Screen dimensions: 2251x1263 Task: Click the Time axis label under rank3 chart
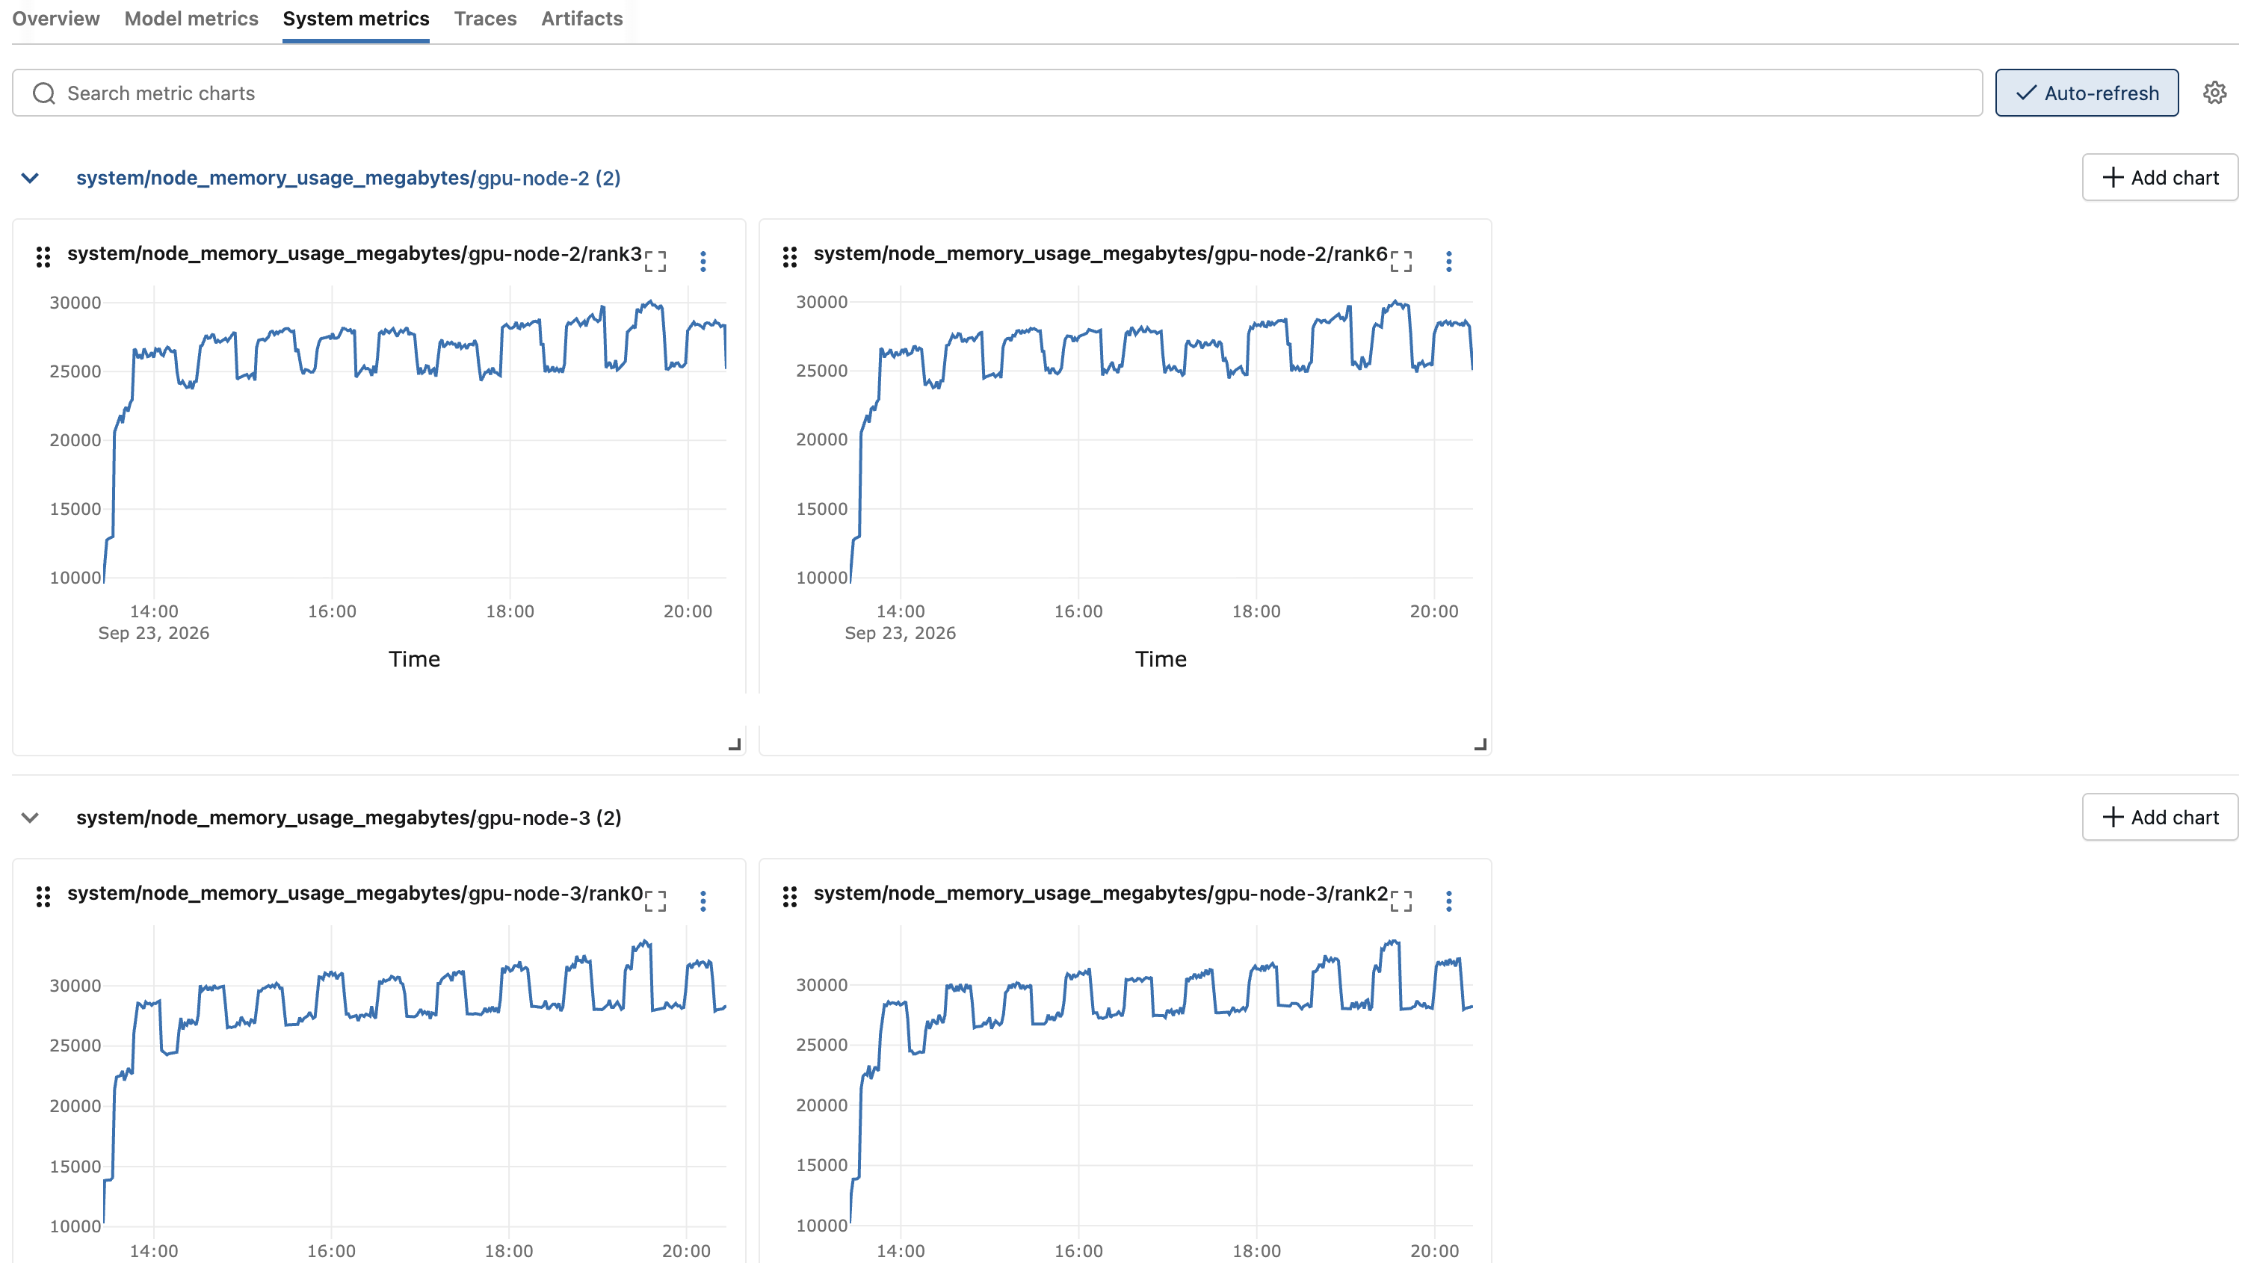[414, 660]
